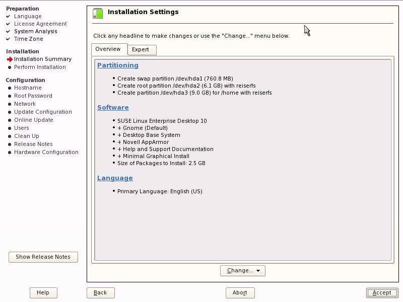This screenshot has width=403, height=302.
Task: Click the Perform Installation sidebar step
Action: (40, 67)
